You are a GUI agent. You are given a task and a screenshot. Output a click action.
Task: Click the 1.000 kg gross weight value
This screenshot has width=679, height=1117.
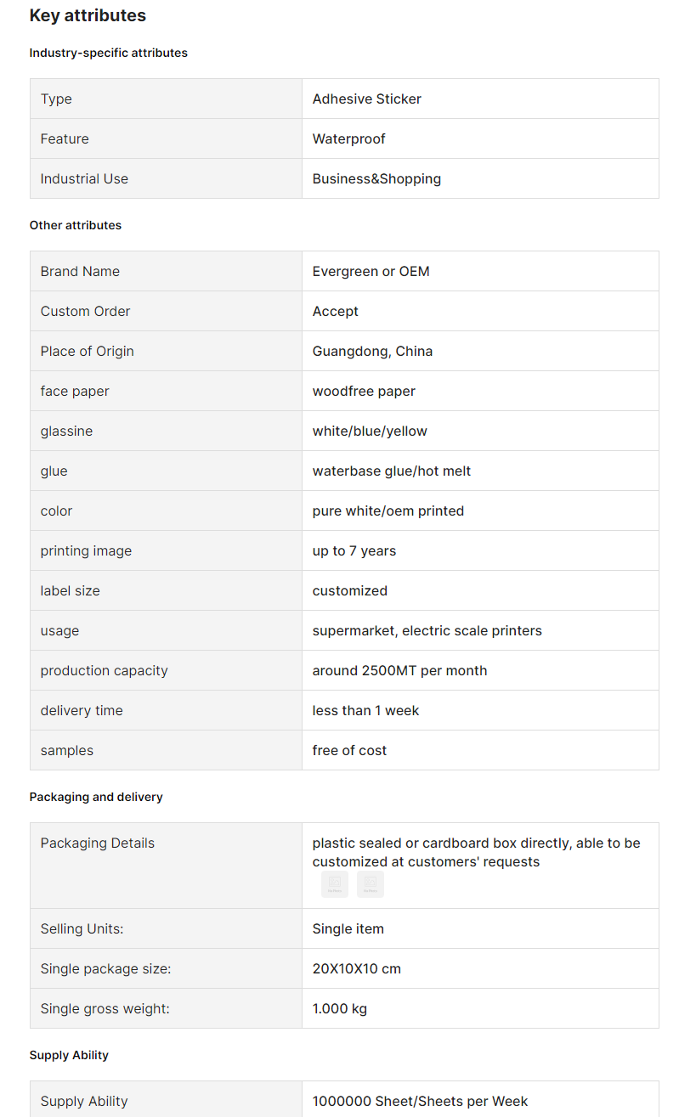(x=340, y=1008)
